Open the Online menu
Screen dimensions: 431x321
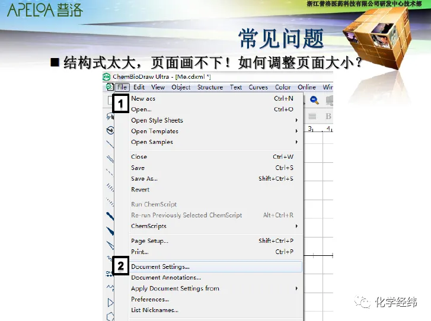point(307,87)
